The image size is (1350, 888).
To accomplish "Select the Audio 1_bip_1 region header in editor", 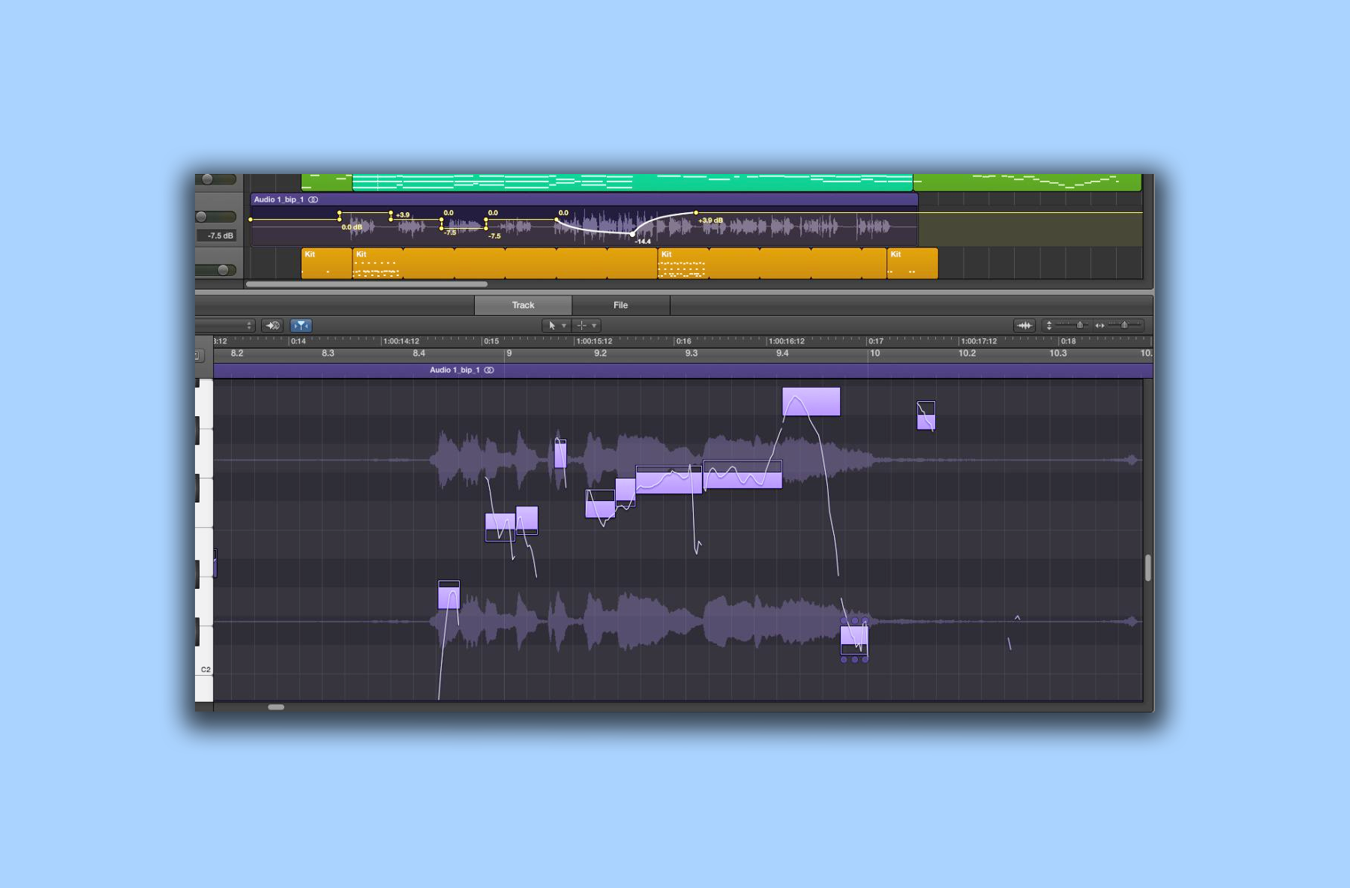I will (682, 370).
